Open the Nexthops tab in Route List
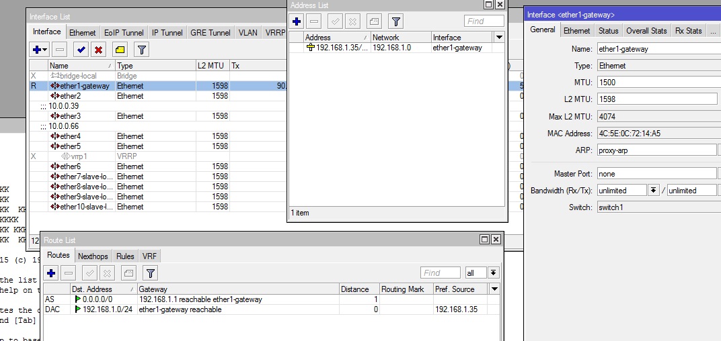The image size is (721, 341). click(x=93, y=256)
